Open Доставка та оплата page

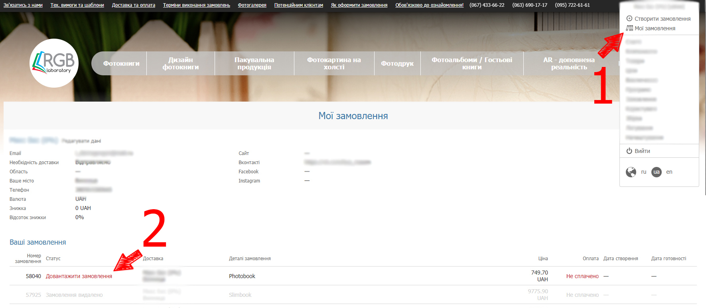pyautogui.click(x=133, y=5)
